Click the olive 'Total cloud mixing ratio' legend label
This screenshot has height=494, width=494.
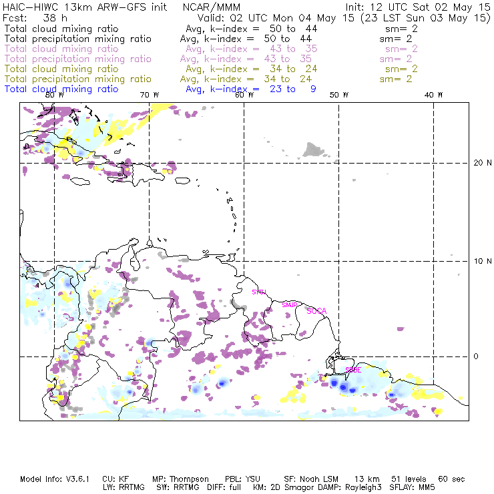click(x=61, y=69)
